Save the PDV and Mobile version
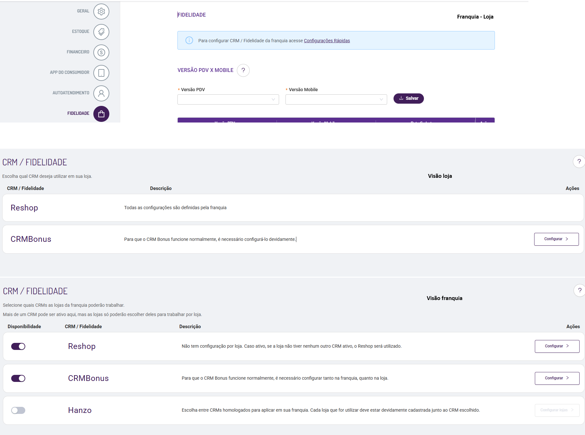Viewport: 585px width, 435px height. point(409,99)
